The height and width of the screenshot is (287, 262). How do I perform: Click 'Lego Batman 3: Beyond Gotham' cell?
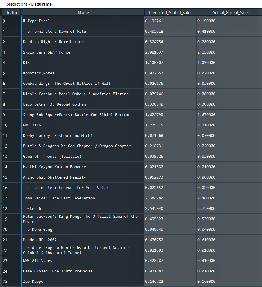tap(83, 104)
